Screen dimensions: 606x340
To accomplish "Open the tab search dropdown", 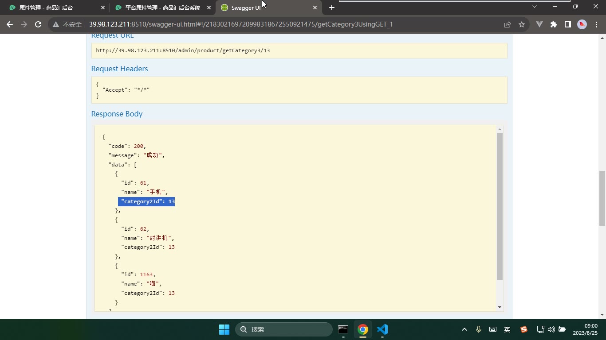I will pos(535,6).
